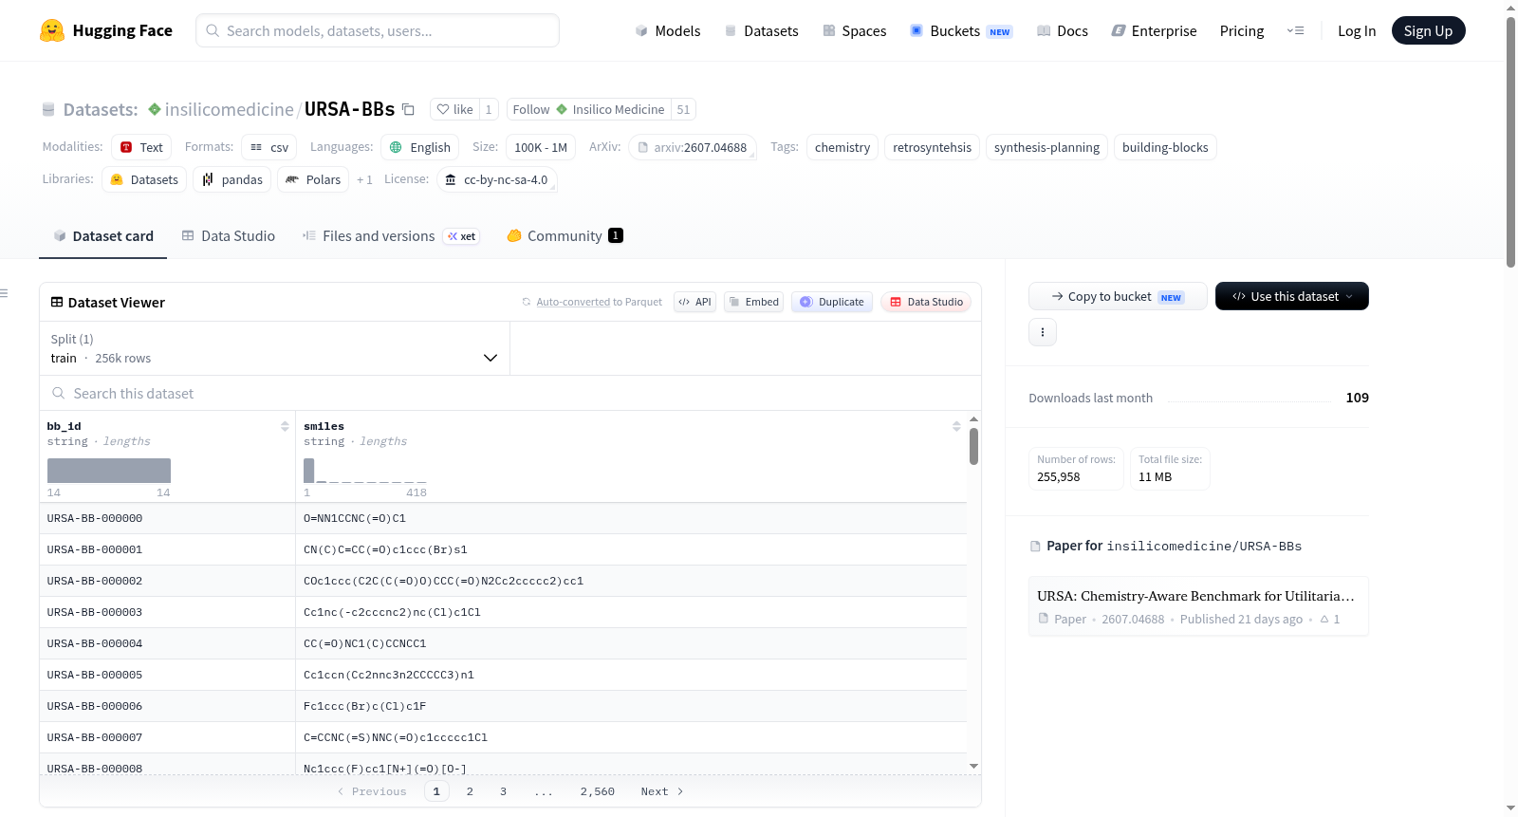Copy dataset name with the copy icon
Image resolution: width=1518 pixels, height=817 pixels.
(409, 109)
